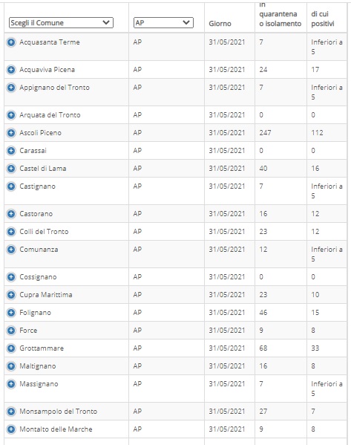Open the Scegli il Comune dropdown

[x=61, y=23]
